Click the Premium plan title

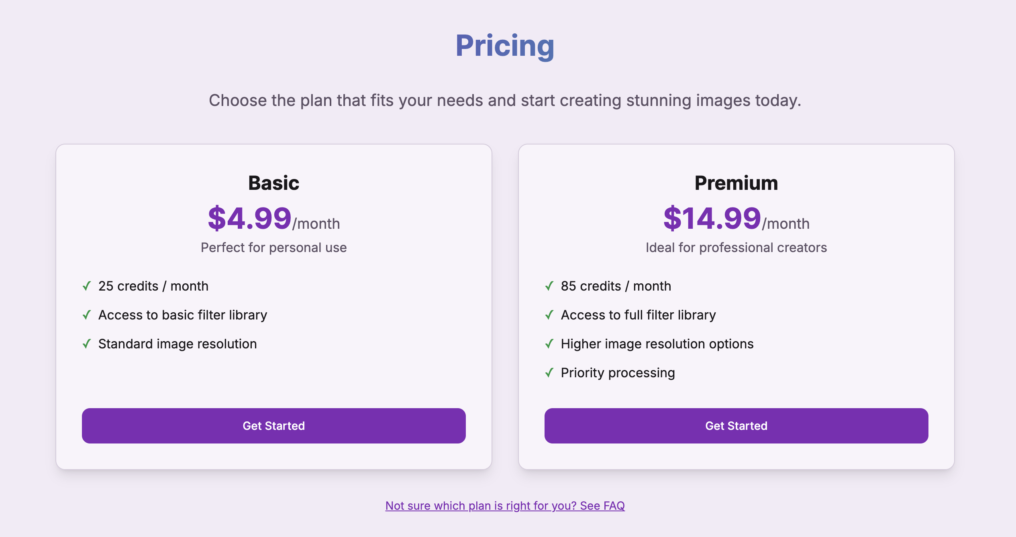pyautogui.click(x=736, y=183)
